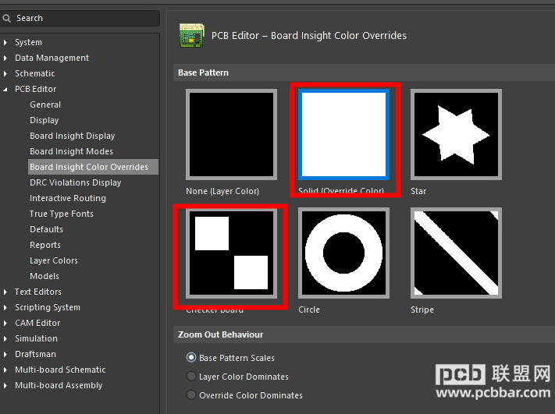The width and height of the screenshot is (555, 414).
Task: Expand the Draftsman node
Action: (x=5, y=354)
